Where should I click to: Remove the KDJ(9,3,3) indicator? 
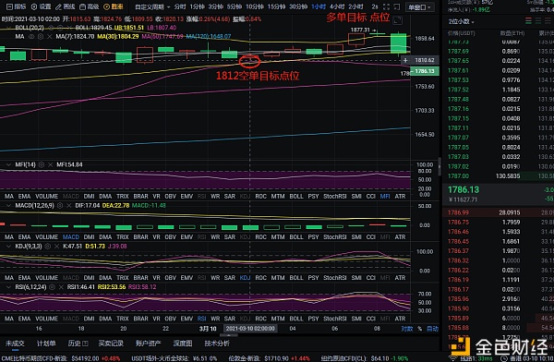(x=56, y=246)
